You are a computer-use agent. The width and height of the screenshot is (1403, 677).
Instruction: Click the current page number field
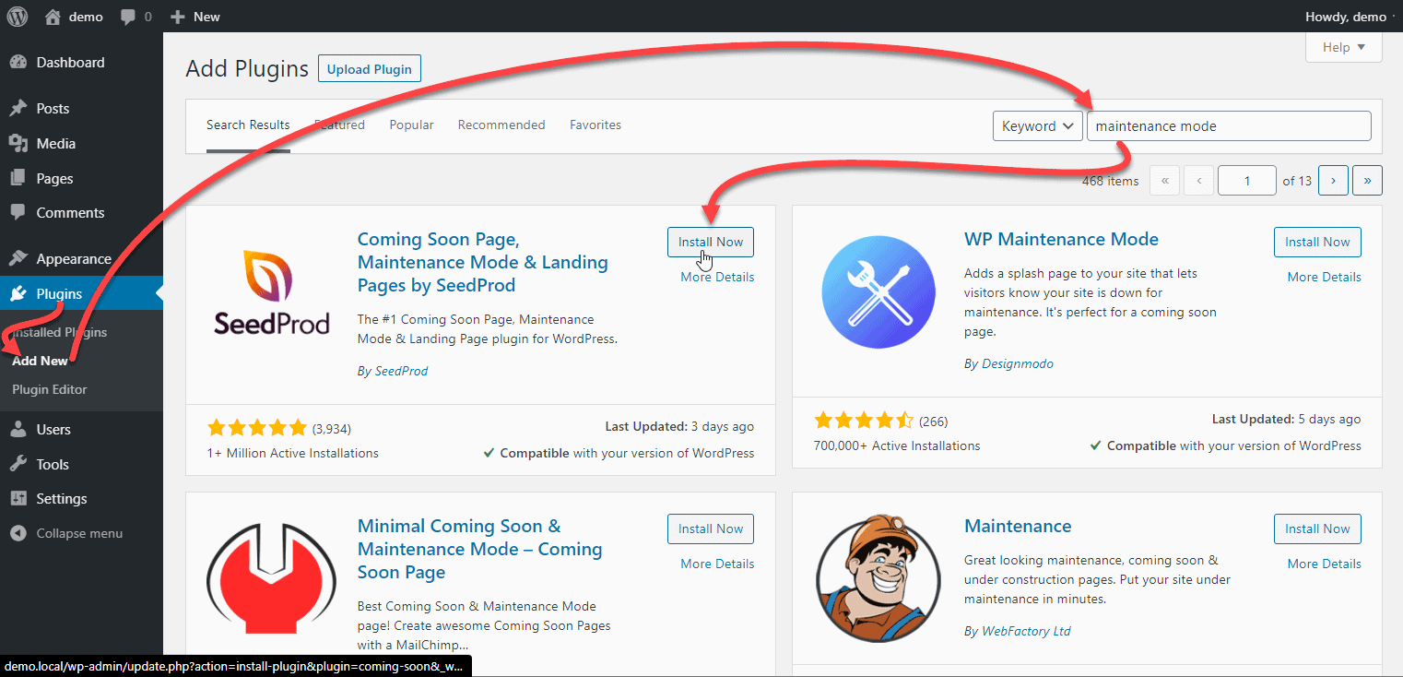click(x=1247, y=181)
